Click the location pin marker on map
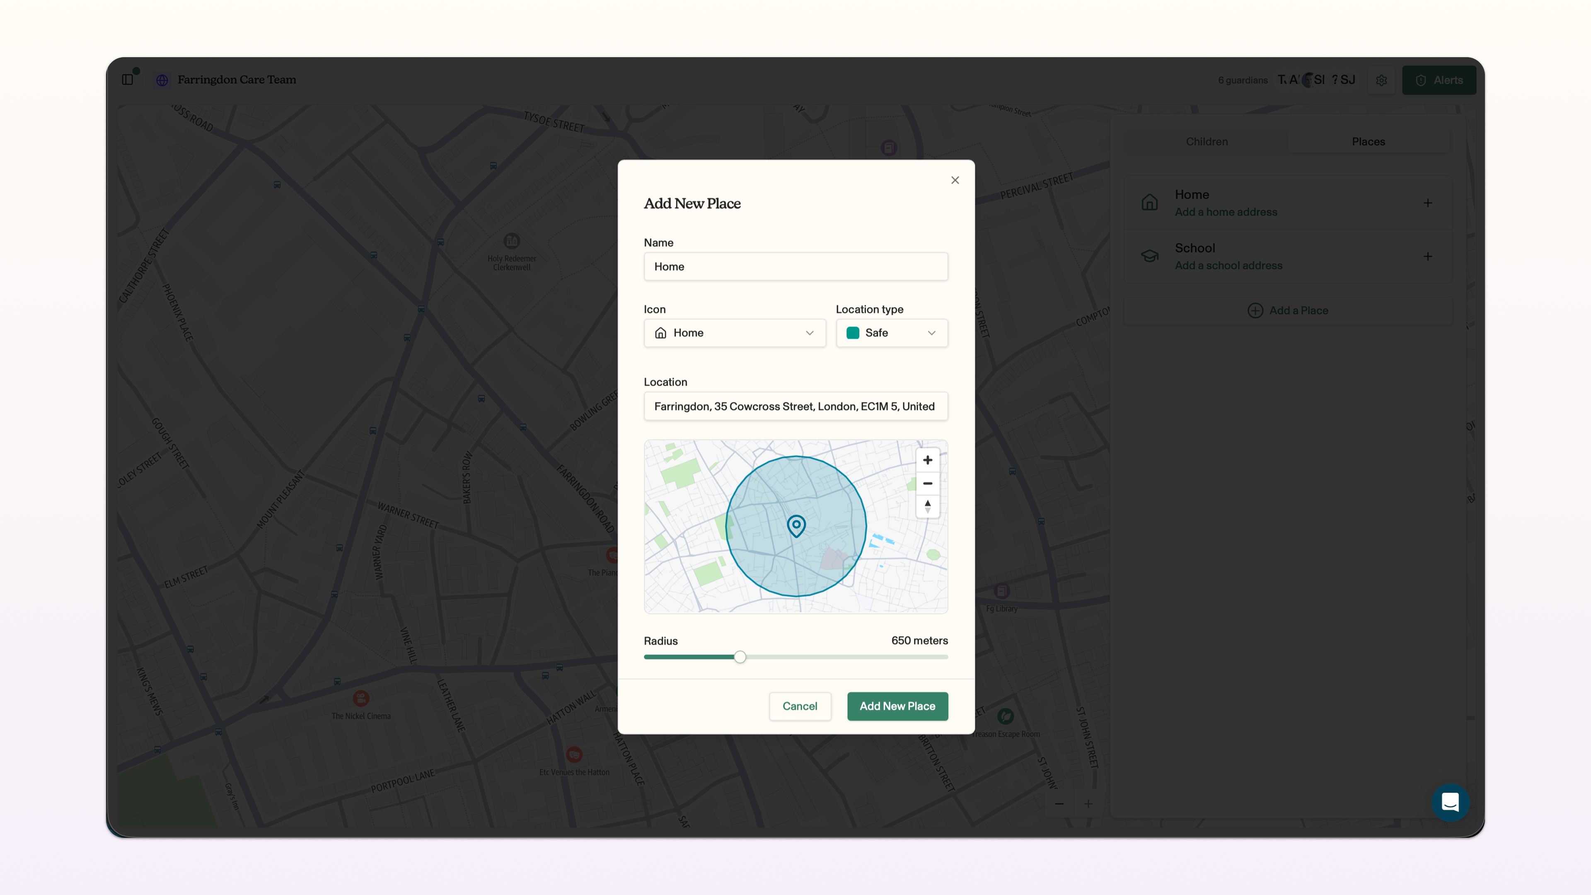 [796, 526]
